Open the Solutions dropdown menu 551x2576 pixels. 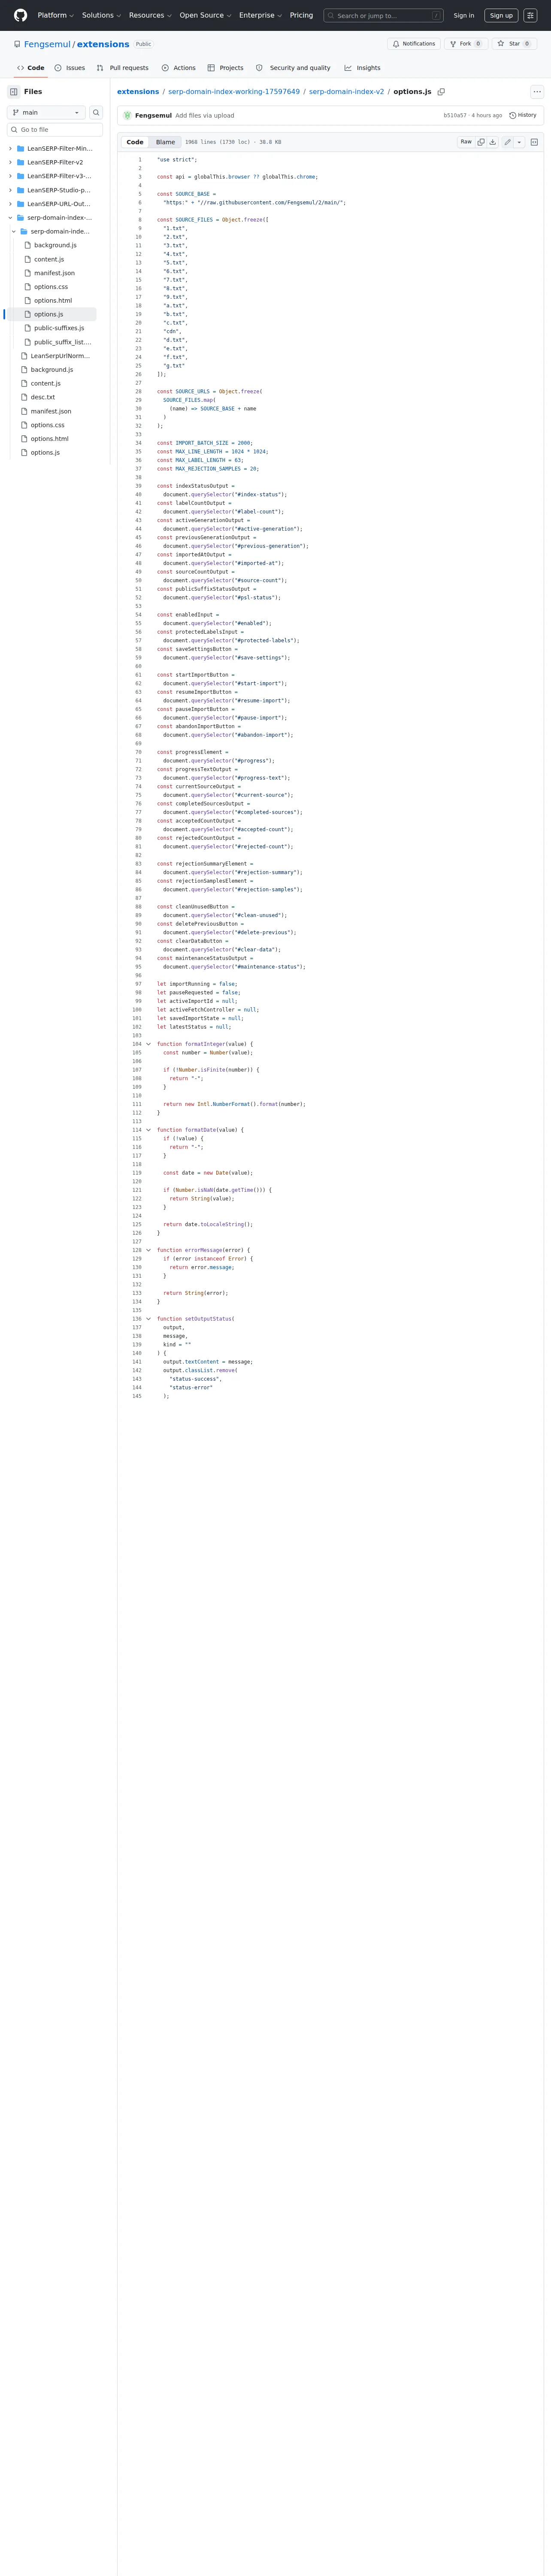pos(102,15)
